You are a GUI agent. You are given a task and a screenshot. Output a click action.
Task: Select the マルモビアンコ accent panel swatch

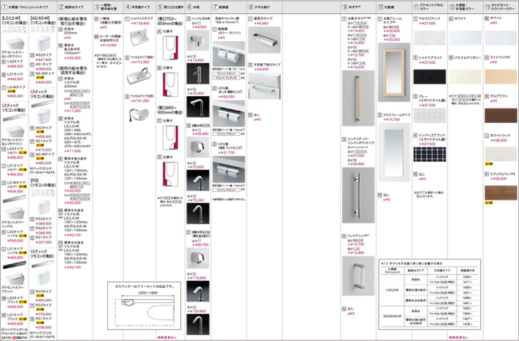coord(430,38)
